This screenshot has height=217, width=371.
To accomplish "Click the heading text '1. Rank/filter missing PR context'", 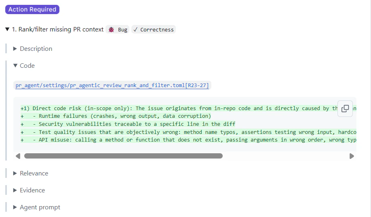I will point(58,29).
